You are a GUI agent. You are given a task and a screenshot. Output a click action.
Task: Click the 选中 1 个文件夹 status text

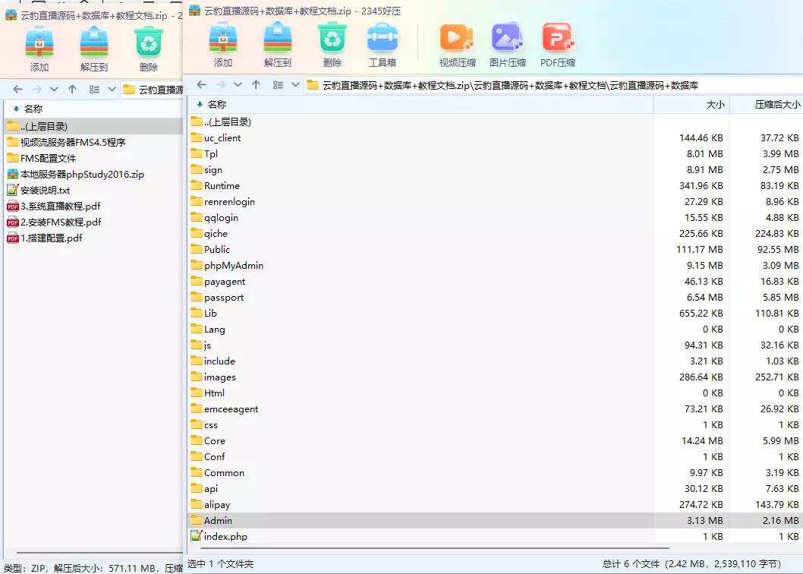[220, 563]
